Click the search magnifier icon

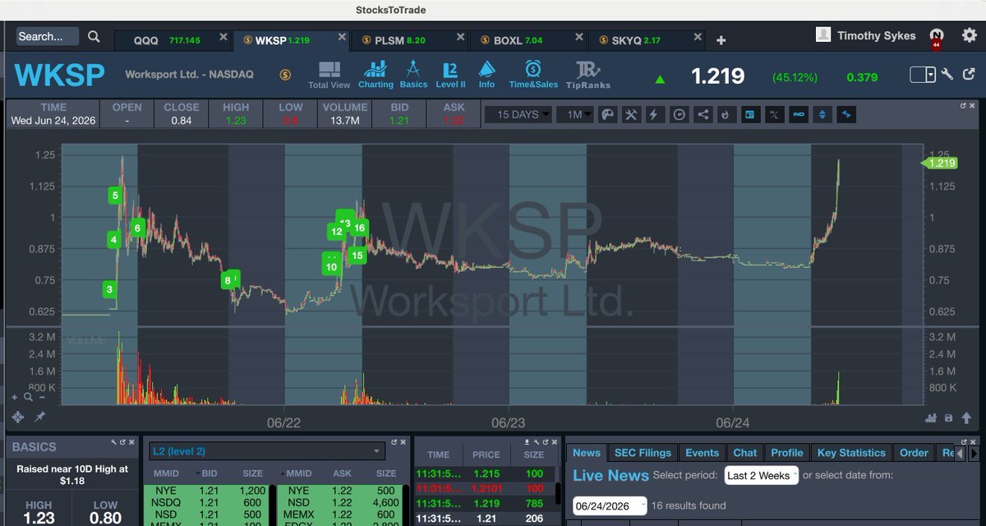pyautogui.click(x=94, y=36)
